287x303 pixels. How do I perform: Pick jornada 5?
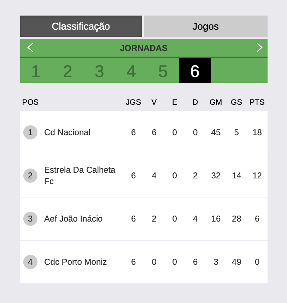[163, 71]
